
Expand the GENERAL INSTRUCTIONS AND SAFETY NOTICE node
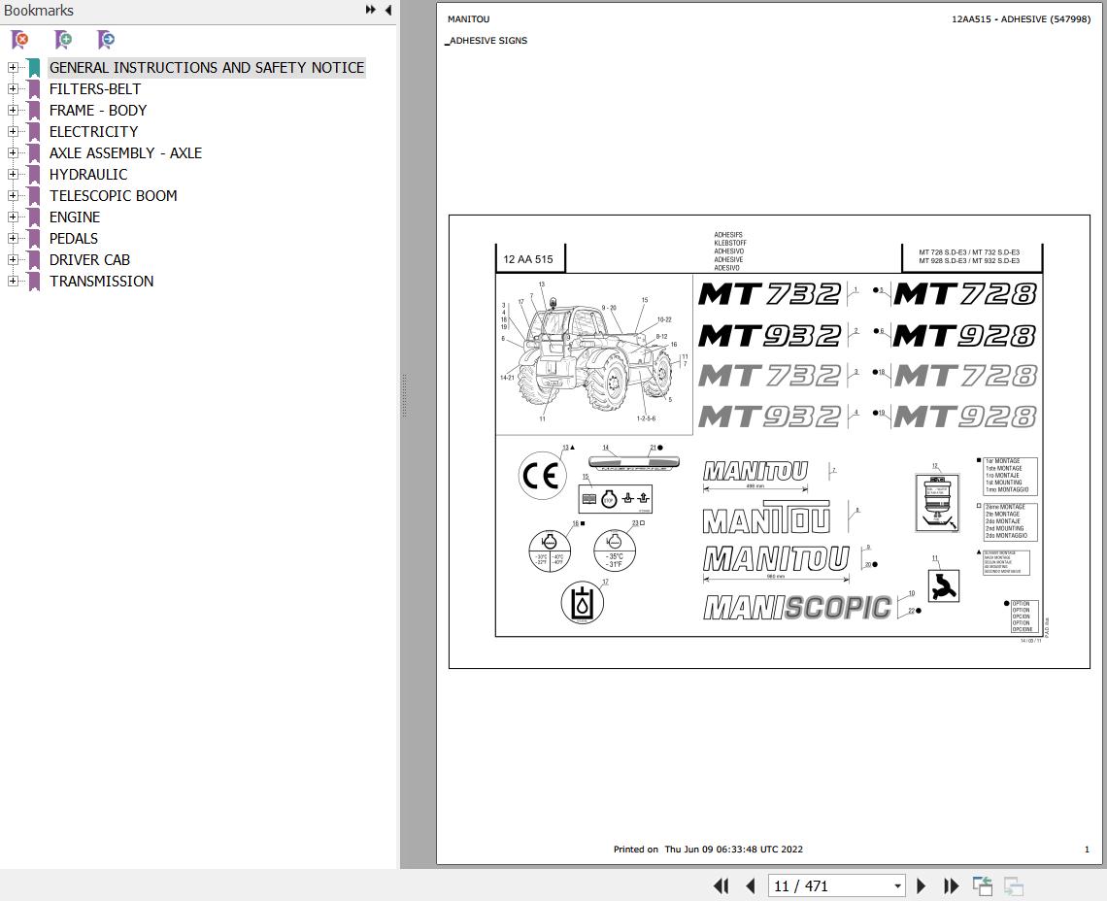[13, 68]
